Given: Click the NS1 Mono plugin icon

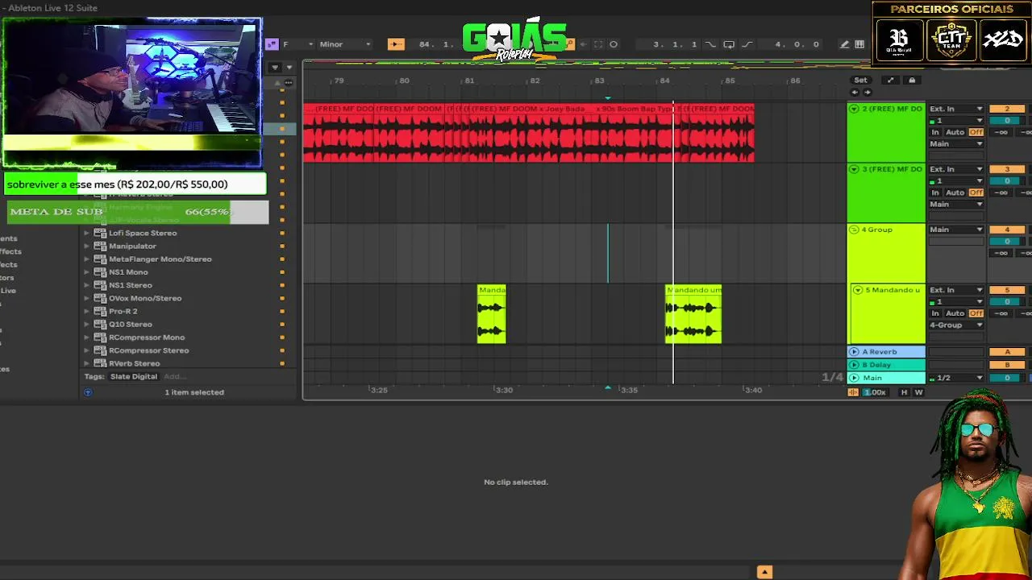Looking at the screenshot, I should tap(100, 272).
